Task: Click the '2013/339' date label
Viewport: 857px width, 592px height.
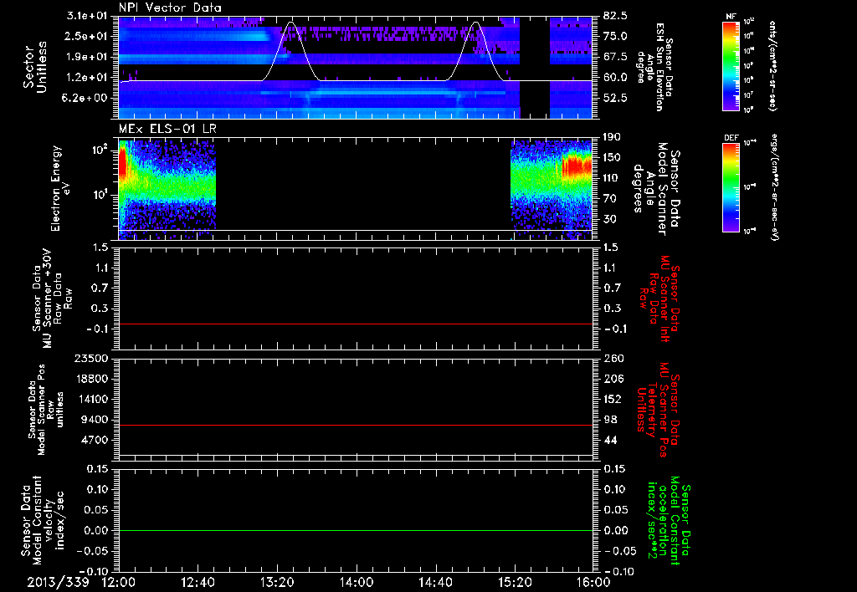Action: point(58,583)
